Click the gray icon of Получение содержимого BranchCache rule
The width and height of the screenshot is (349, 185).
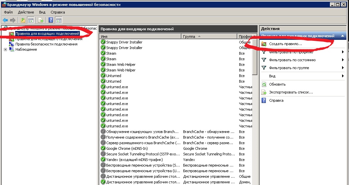103,137
